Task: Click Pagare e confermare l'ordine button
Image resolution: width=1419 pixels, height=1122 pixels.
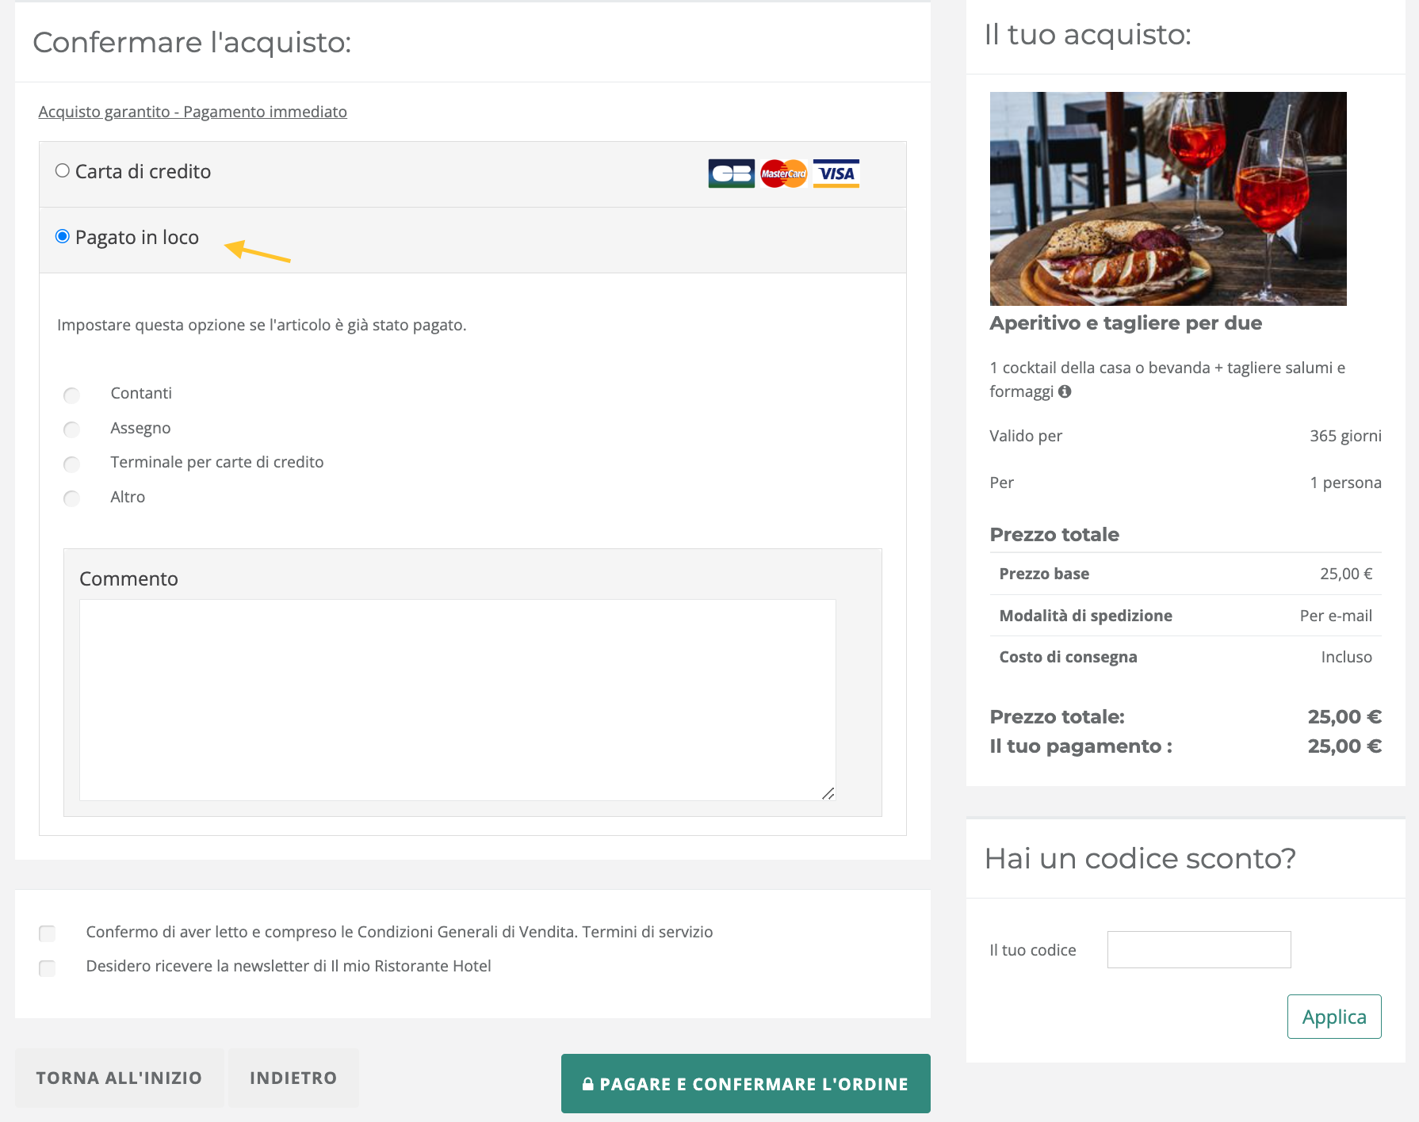Action: [745, 1083]
